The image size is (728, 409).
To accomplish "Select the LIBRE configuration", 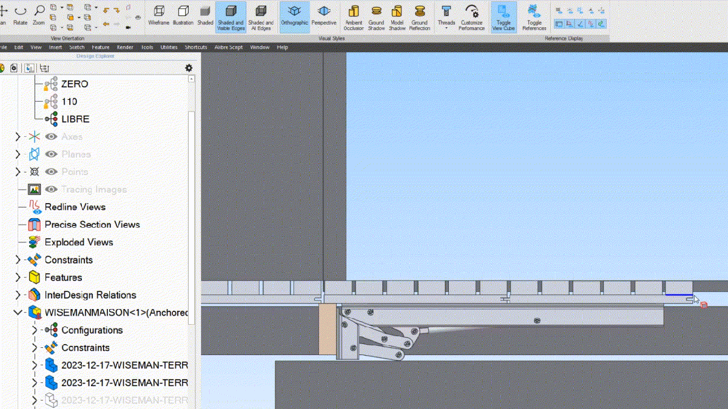I will pyautogui.click(x=75, y=119).
